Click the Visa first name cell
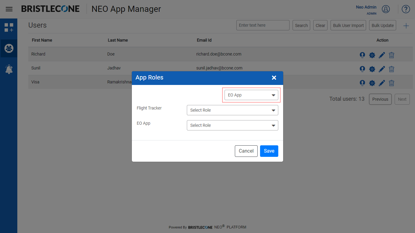The height and width of the screenshot is (233, 415). tap(35, 82)
